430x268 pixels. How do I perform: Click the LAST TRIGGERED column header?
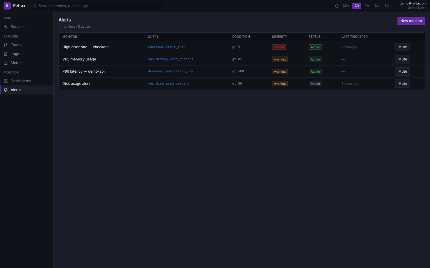[x=354, y=37]
